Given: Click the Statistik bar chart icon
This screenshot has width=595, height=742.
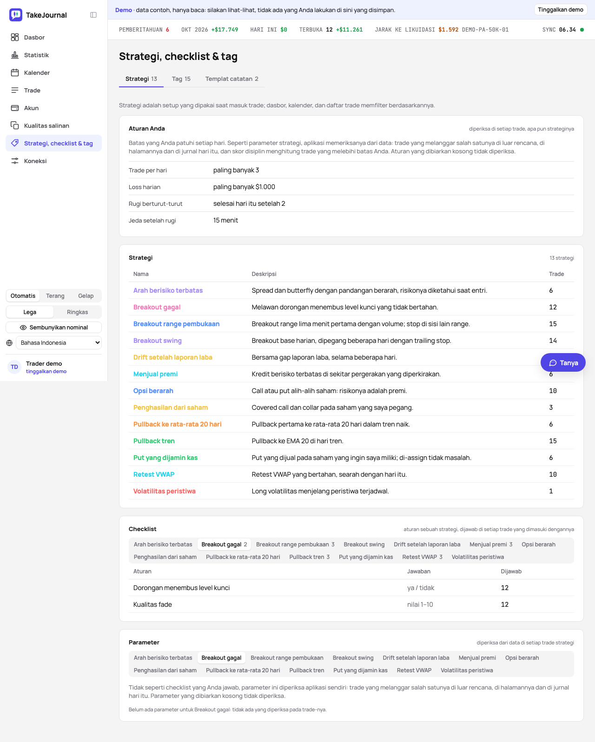Looking at the screenshot, I should click(15, 55).
